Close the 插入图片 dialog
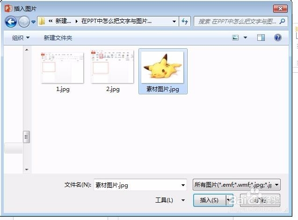 coord(280,8)
